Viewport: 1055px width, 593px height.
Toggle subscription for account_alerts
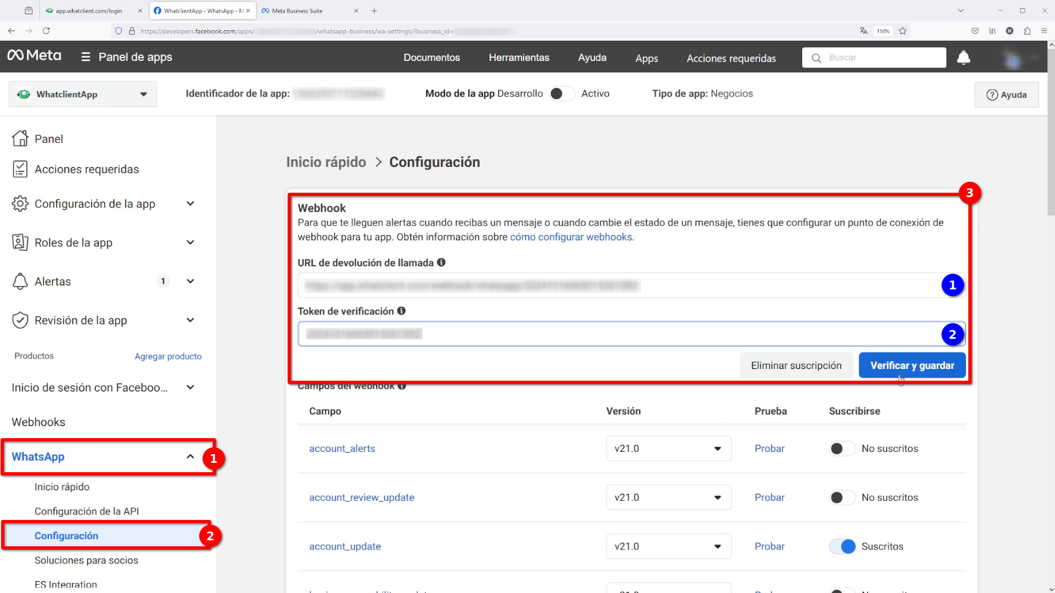(x=842, y=449)
